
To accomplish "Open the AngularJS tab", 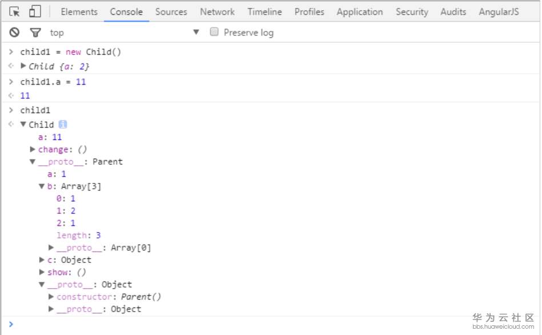I will tap(499, 11).
